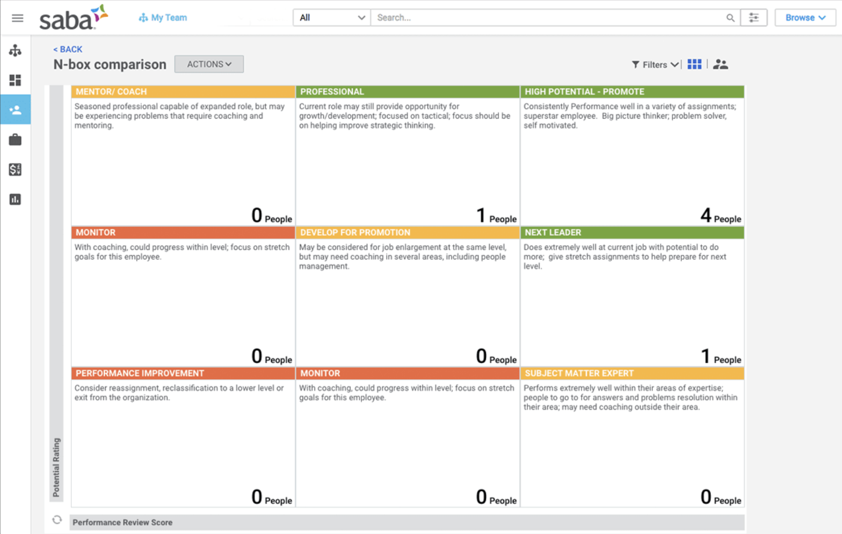This screenshot has height=534, width=842.
Task: Open the hamburger main menu
Action: pos(17,18)
